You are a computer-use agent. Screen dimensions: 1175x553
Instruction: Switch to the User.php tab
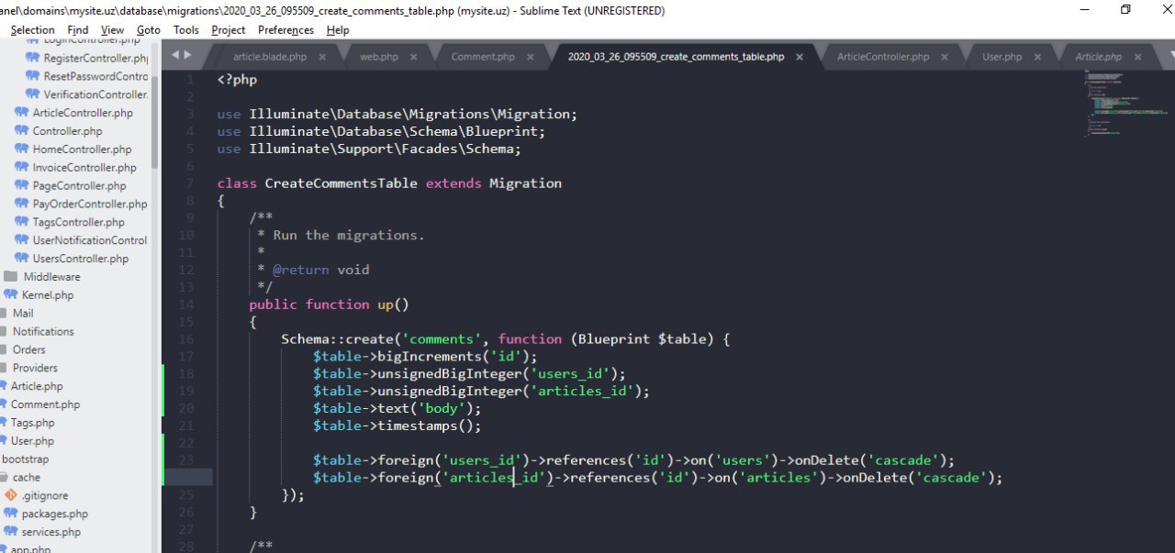click(1002, 57)
